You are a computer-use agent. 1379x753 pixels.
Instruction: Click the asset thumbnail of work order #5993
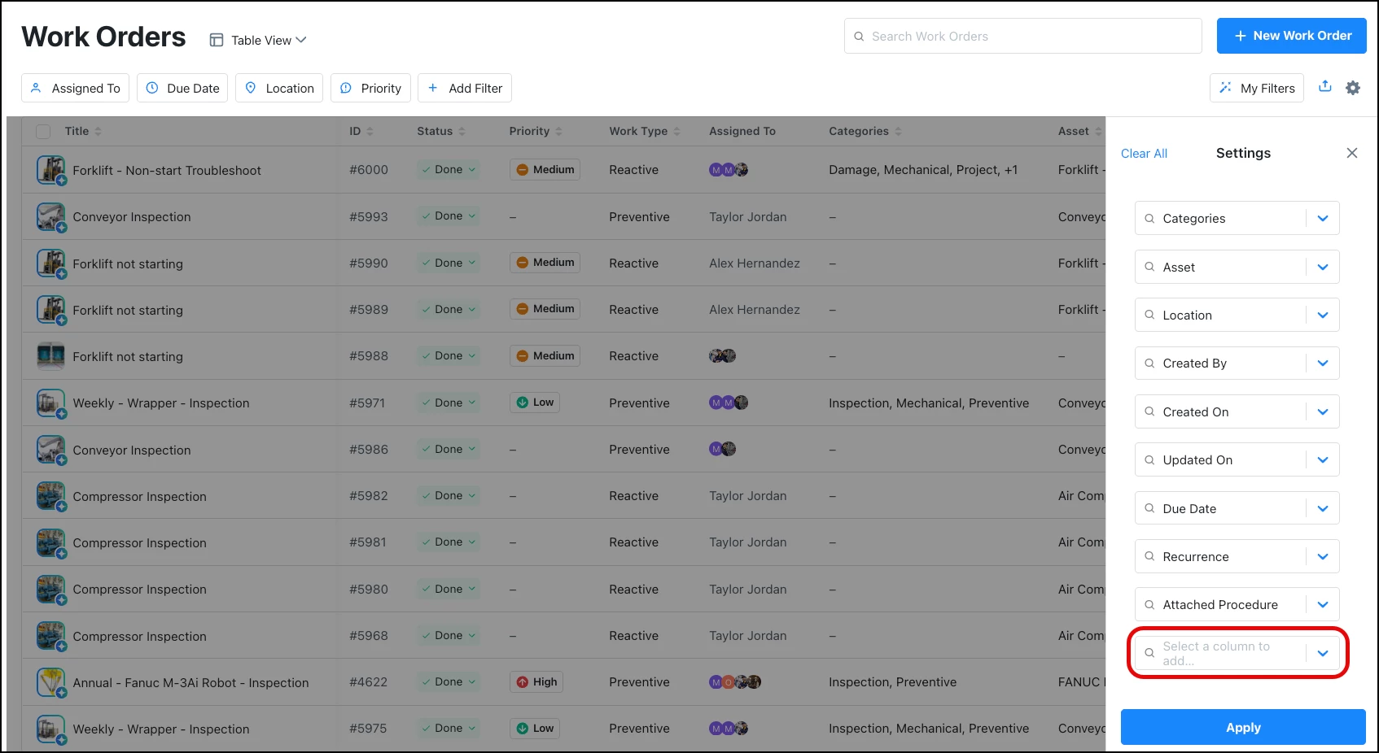point(51,217)
